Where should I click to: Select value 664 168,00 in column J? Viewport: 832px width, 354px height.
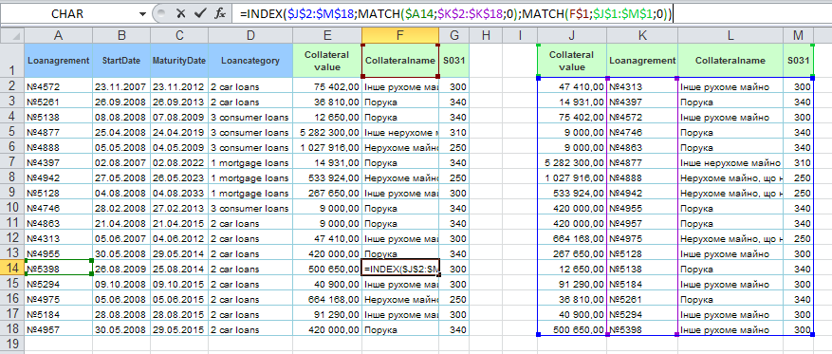pos(572,238)
